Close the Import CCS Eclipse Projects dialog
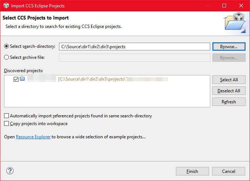This screenshot has width=250, height=181. pyautogui.click(x=241, y=6)
